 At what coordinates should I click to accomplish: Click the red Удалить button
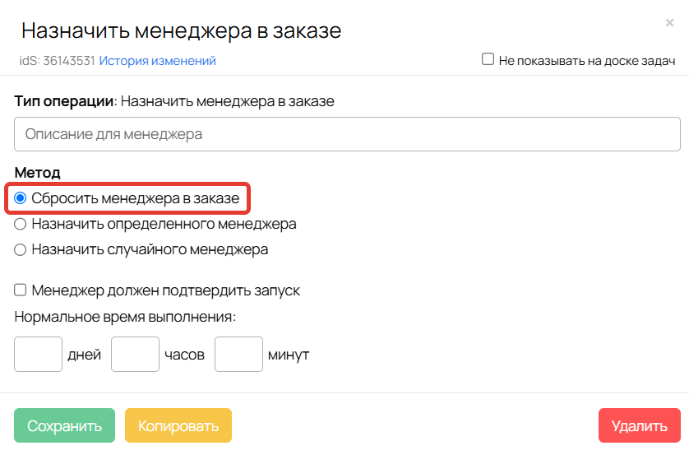click(x=640, y=425)
